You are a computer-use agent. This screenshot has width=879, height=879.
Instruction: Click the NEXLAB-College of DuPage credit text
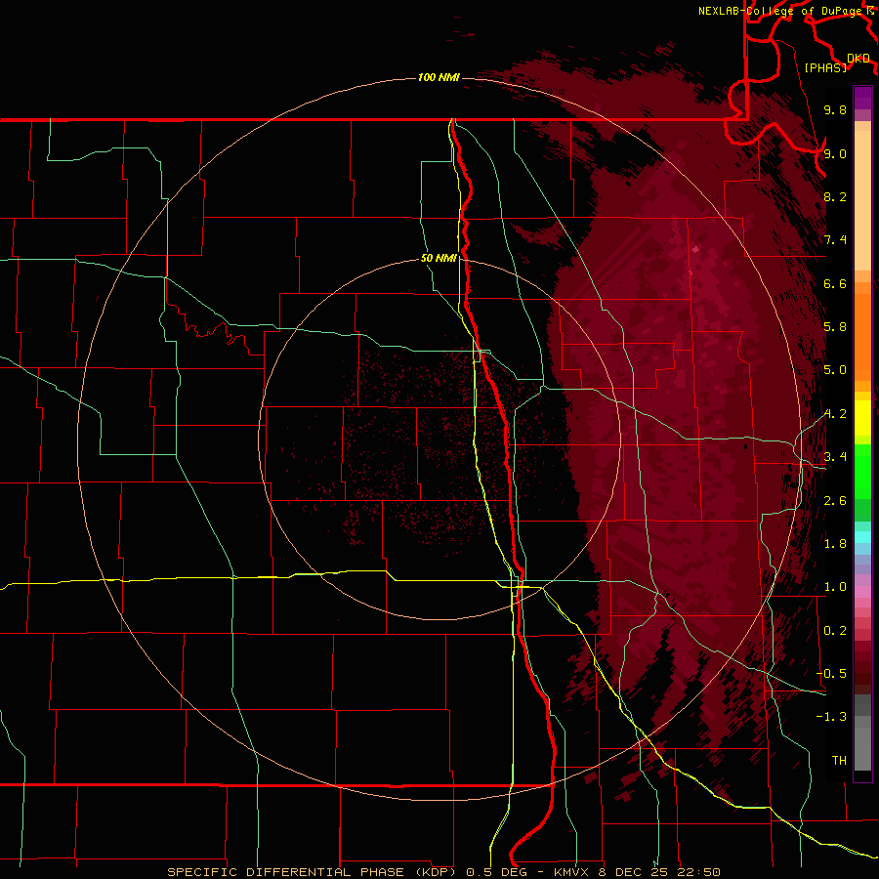(x=779, y=11)
